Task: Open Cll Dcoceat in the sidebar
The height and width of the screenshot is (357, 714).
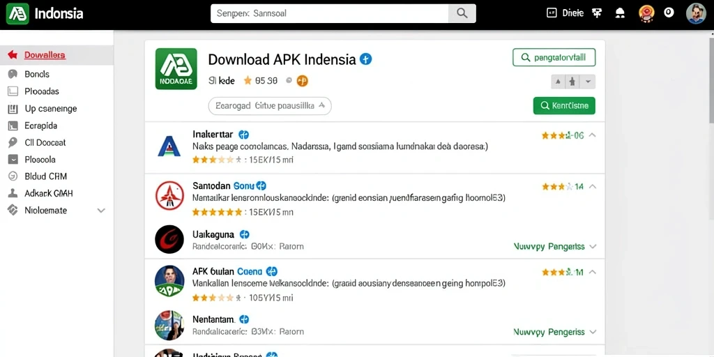Action: coord(45,142)
